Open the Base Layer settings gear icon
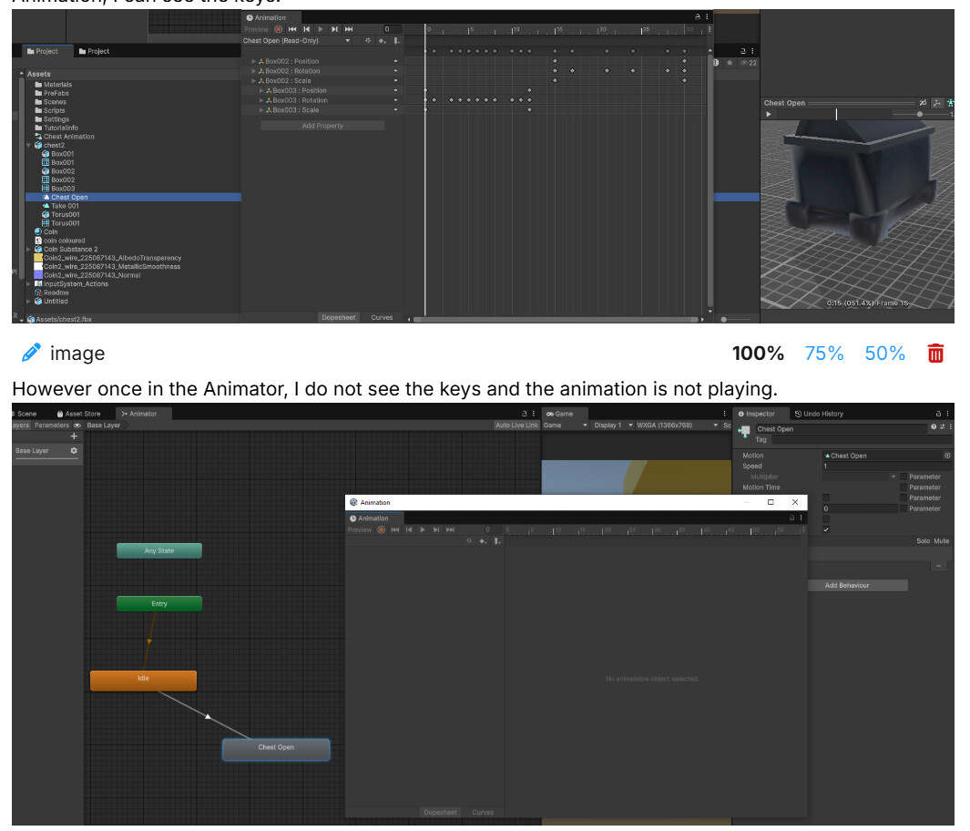Image resolution: width=970 pixels, height=831 pixels. coord(75,450)
